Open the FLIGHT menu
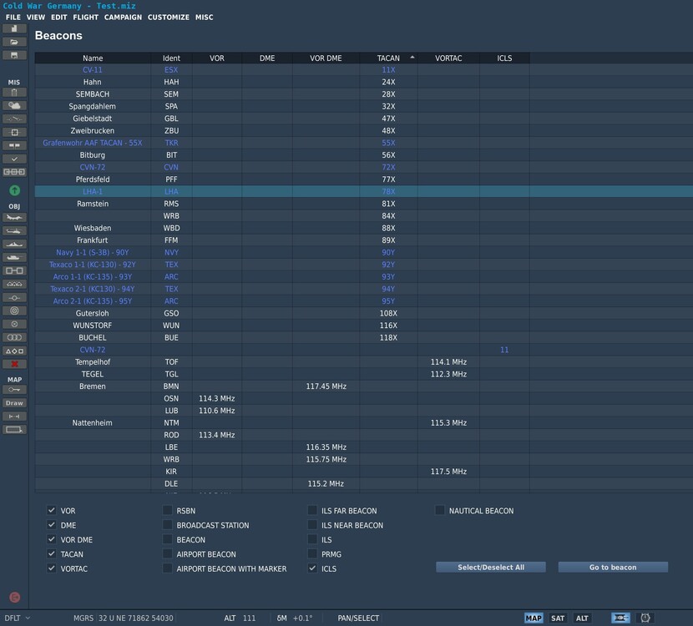Viewport: 693px width, 626px height. 86,18
